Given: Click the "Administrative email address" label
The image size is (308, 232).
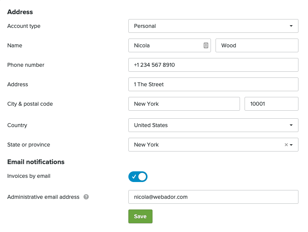Looking at the screenshot, I should coord(43,197).
